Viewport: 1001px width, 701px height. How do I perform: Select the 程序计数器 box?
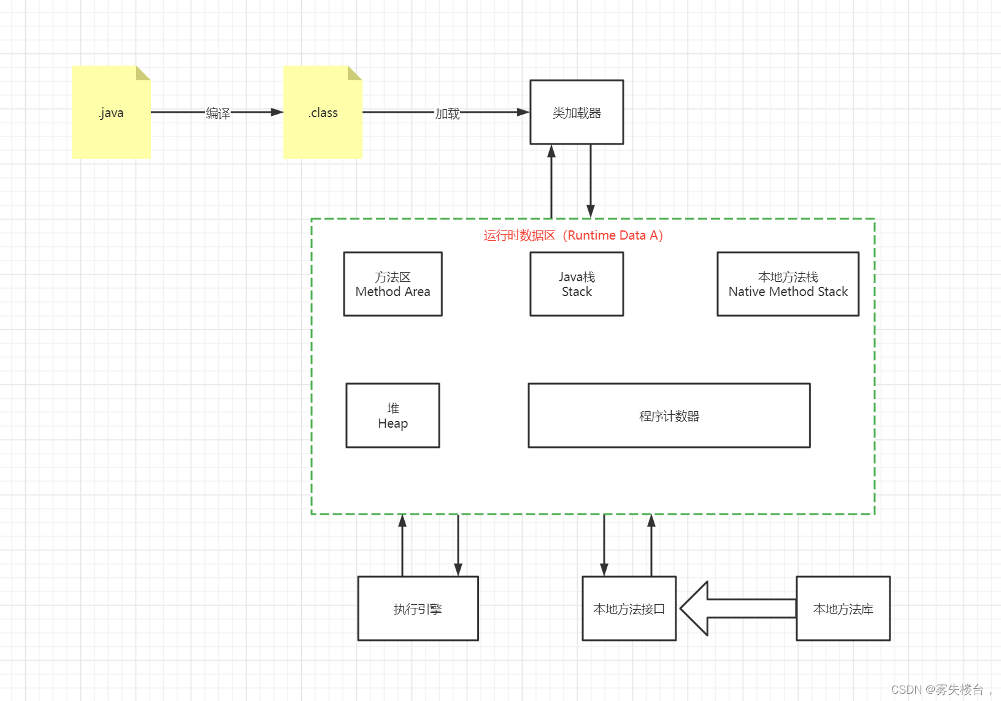[669, 415]
